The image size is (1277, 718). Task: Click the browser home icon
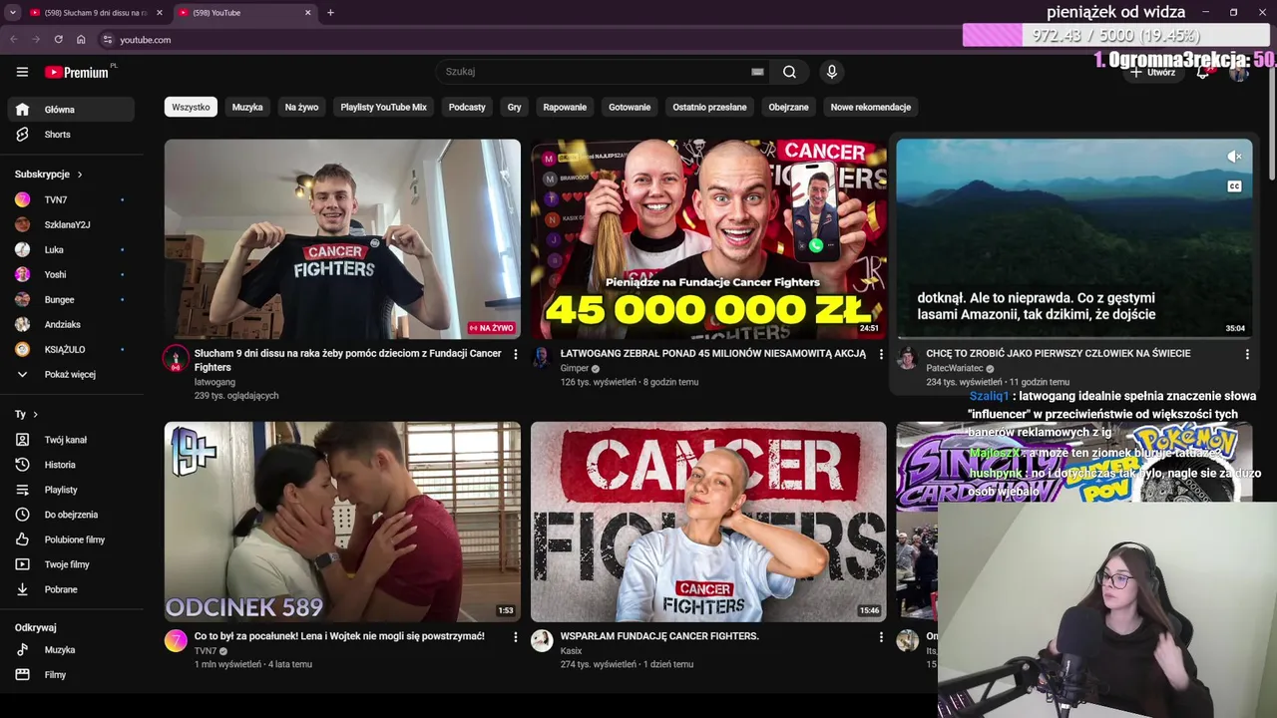point(81,40)
